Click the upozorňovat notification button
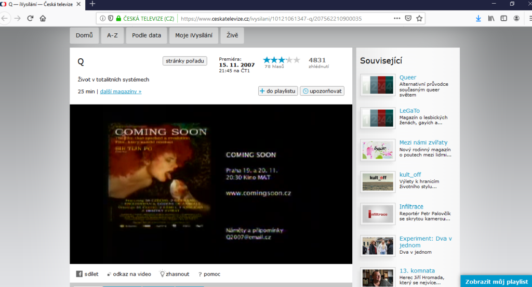Image resolution: width=532 pixels, height=287 pixels. click(x=322, y=91)
